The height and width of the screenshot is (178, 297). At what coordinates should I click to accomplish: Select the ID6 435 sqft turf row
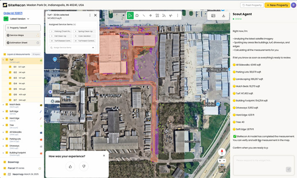pyautogui.click(x=22, y=94)
